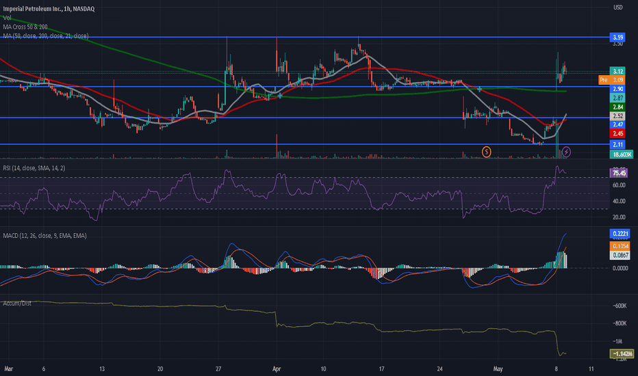Click the 2.52 moving average label

click(617, 116)
